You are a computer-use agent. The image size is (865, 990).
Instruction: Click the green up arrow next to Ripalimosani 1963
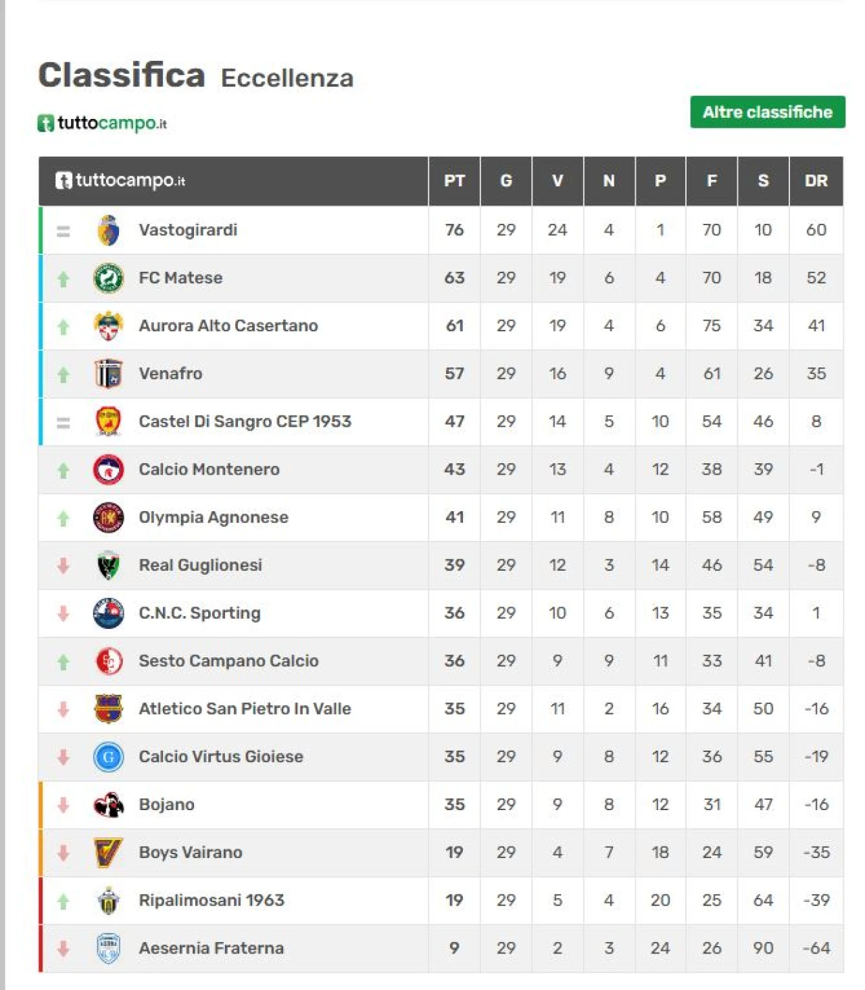click(64, 901)
